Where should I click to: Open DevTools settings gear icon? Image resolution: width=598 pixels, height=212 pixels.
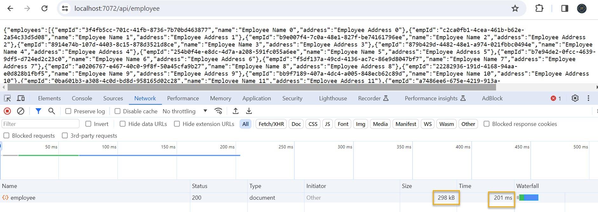pos(575,98)
